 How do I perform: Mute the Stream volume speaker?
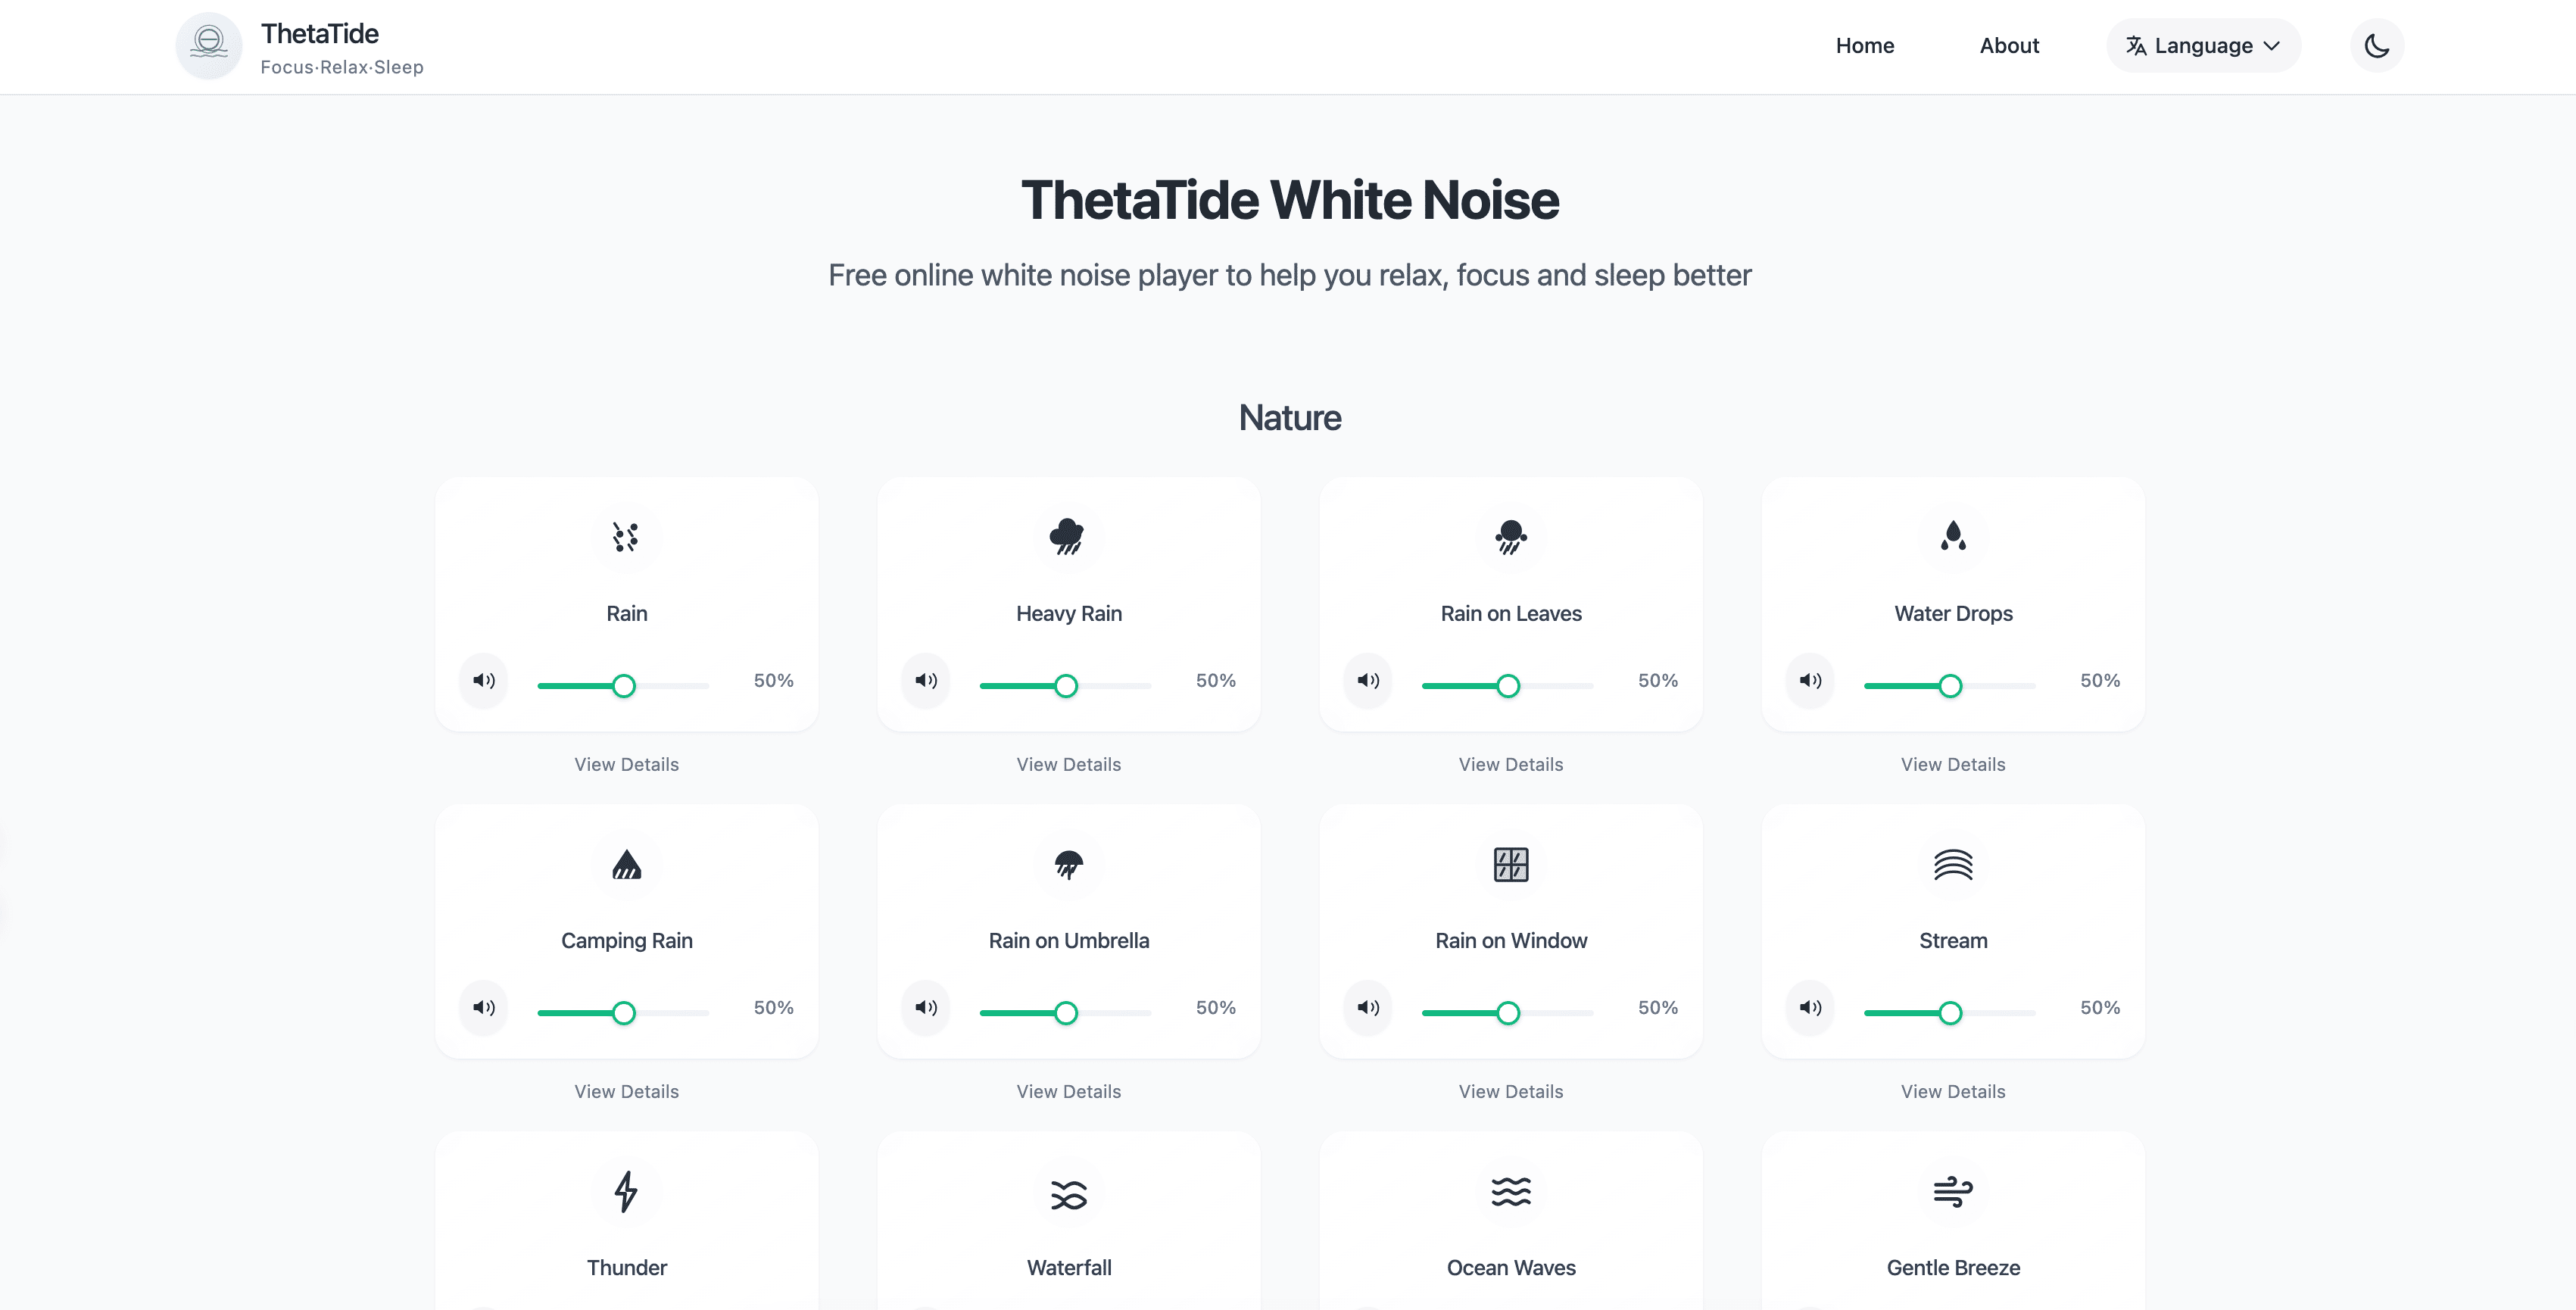point(1810,1007)
